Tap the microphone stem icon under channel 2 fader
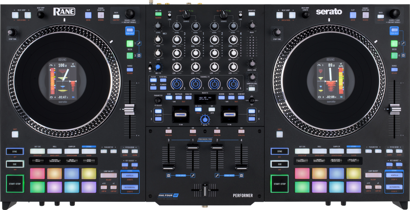 tap(217, 175)
